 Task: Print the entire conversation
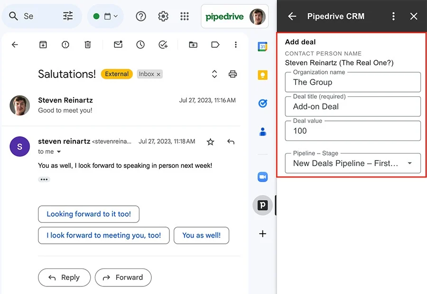pyautogui.click(x=232, y=74)
